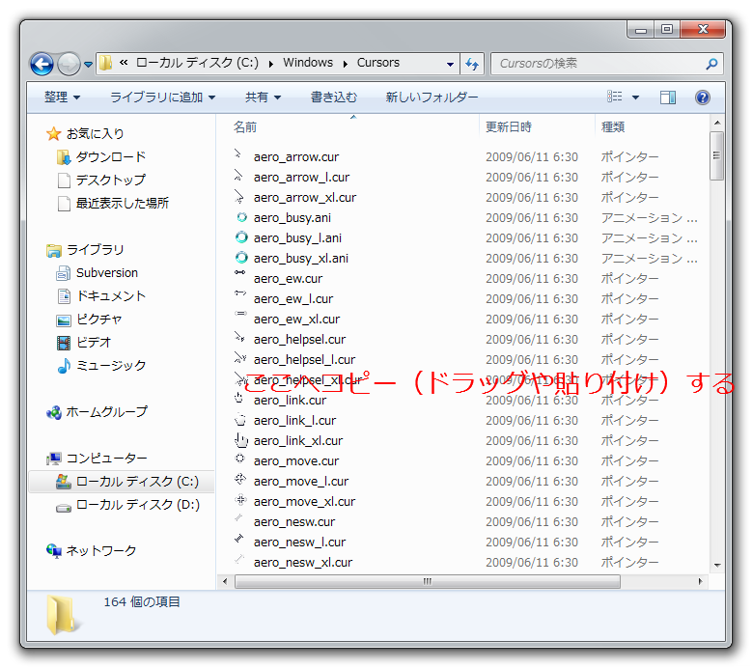752x668 pixels.
Task: Open the 整理 dropdown menu
Action: click(62, 97)
